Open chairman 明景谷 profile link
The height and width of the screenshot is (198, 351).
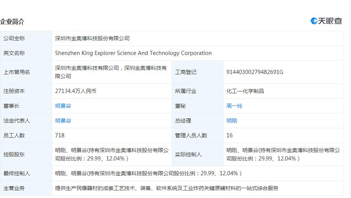[x=63, y=106]
